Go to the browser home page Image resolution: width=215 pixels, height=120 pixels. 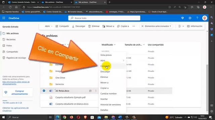16,7
